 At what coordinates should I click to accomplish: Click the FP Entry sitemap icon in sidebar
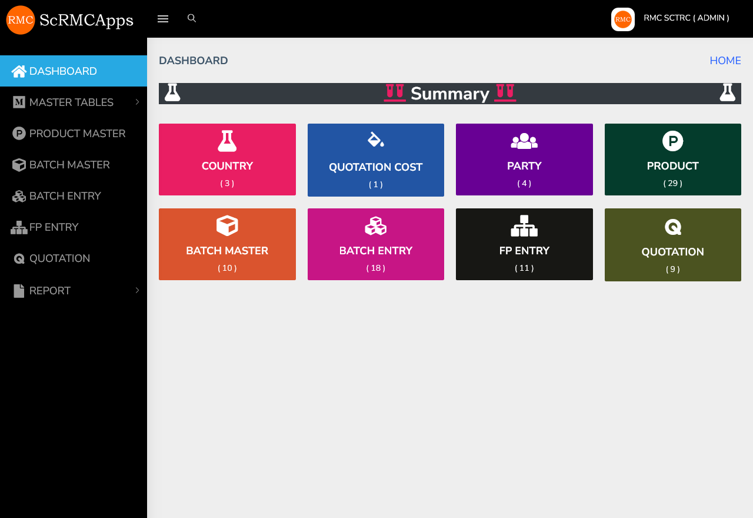[19, 228]
